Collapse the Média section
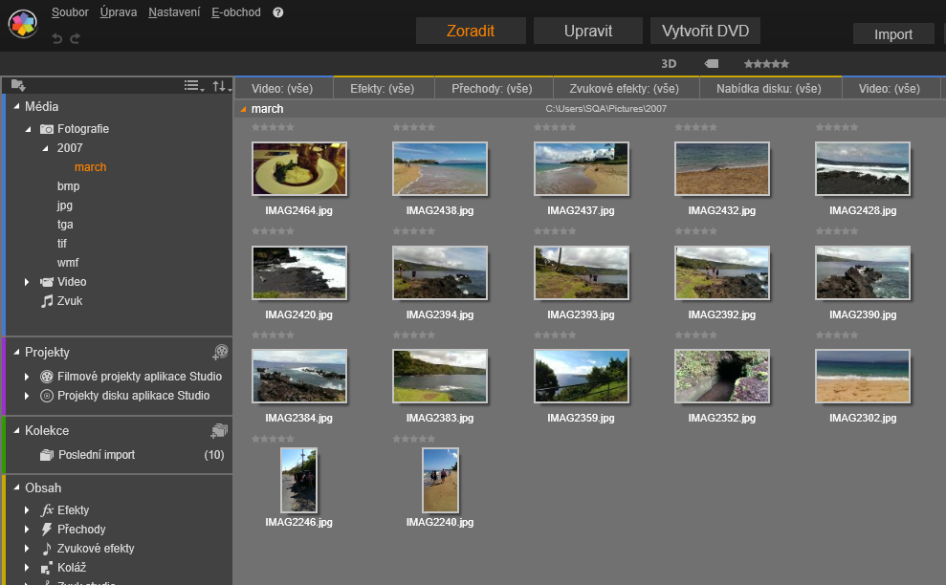This screenshot has height=585, width=946. [16, 106]
